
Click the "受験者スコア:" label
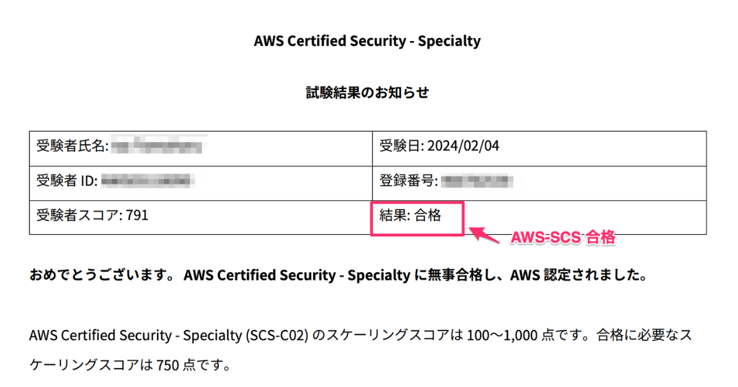click(x=79, y=215)
